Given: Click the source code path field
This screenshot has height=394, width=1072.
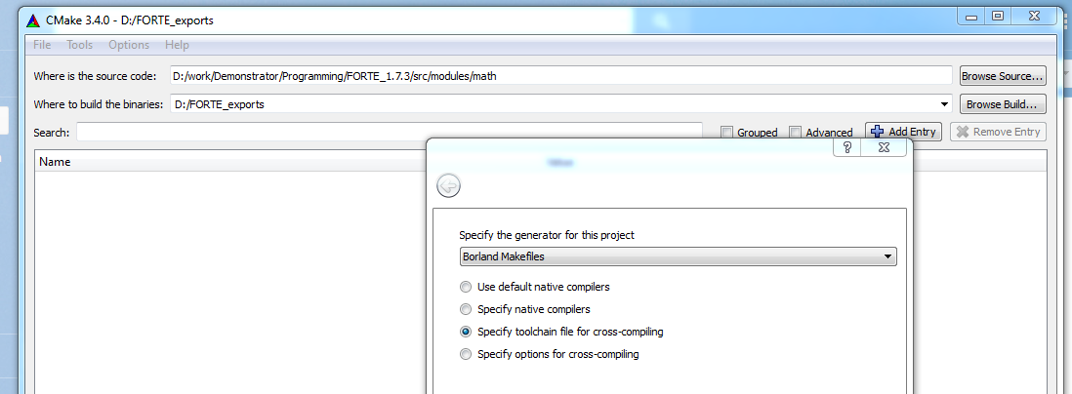Looking at the screenshot, I should 560,76.
